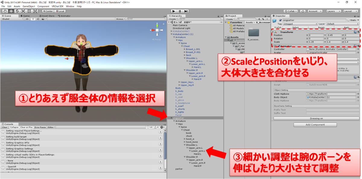The image size is (362, 179).
Task: Toggle the Static checkbox
Action: point(348,20)
